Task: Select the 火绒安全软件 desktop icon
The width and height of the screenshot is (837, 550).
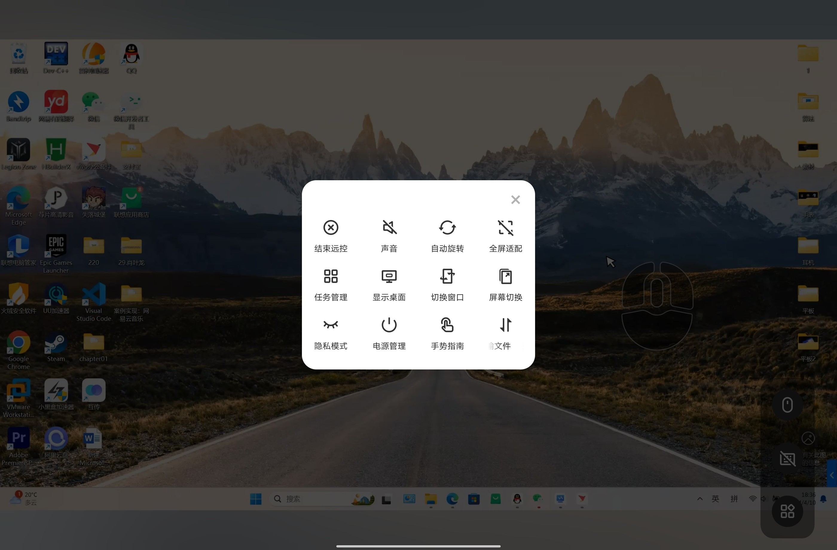Action: [19, 298]
